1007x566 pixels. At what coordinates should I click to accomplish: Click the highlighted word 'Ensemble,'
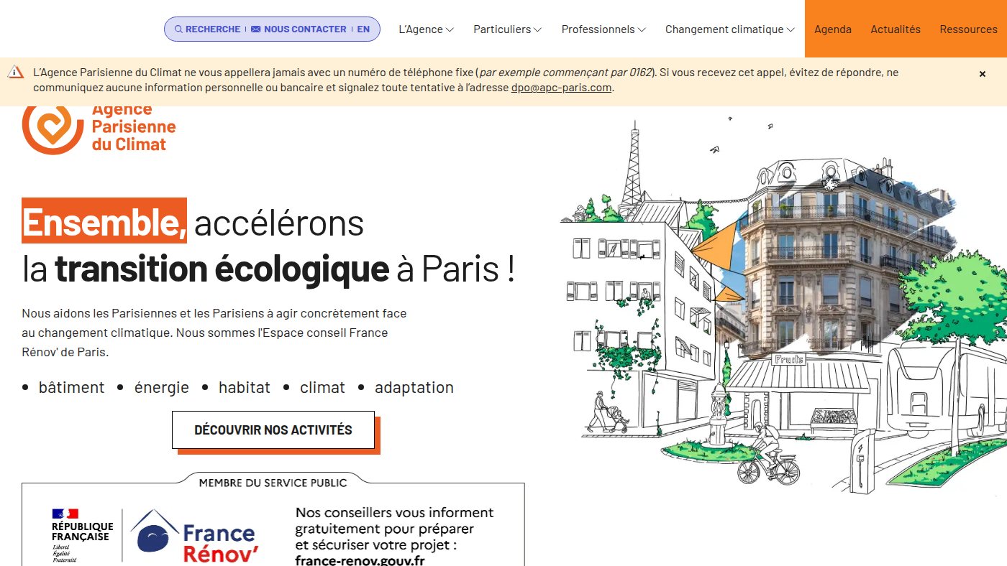click(104, 222)
